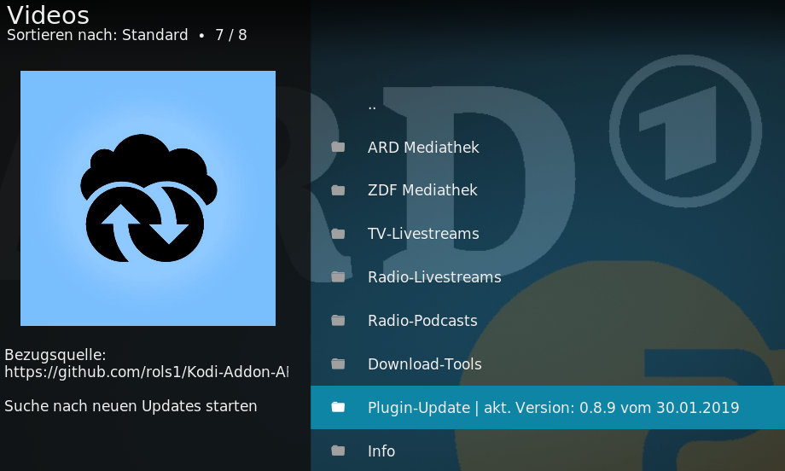Click the cloud update thumbnail image
The height and width of the screenshot is (471, 785).
click(x=148, y=198)
